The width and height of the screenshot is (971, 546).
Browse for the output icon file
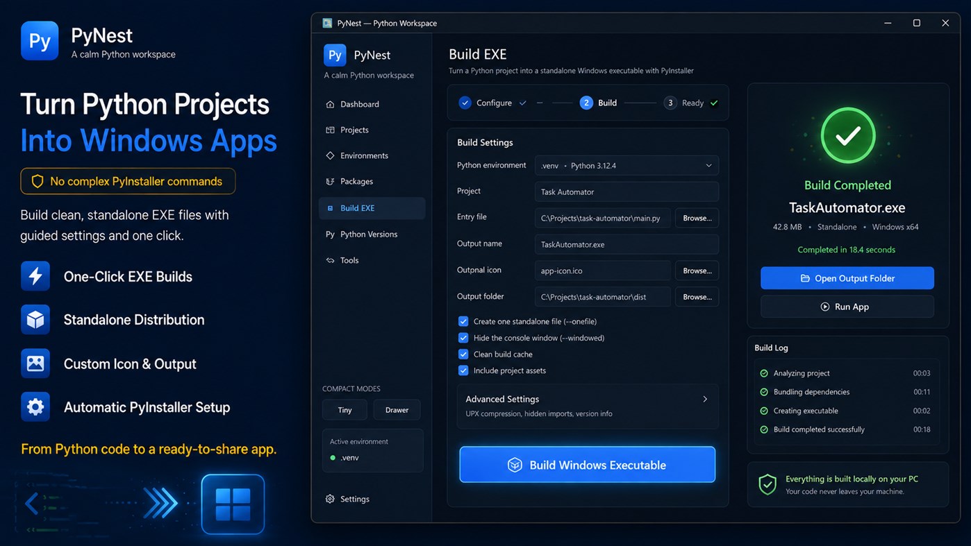click(697, 271)
